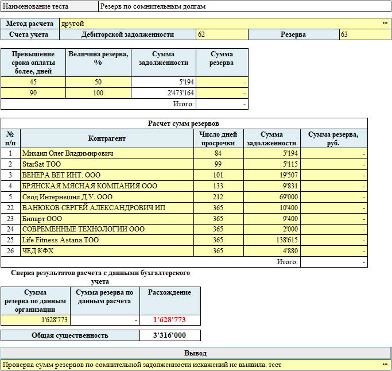Viewport: 392px width, 371px height.
Task: Click overdue days value '212'
Action: point(219,197)
